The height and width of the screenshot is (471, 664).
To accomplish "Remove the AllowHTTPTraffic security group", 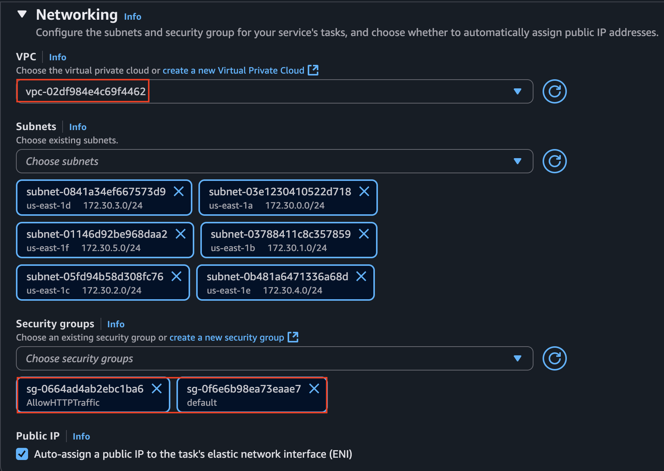I will [x=157, y=389].
